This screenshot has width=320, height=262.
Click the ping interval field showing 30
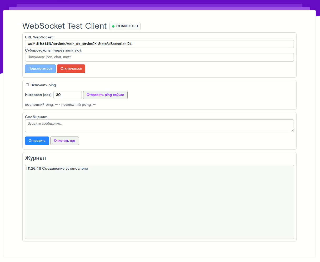click(x=67, y=95)
